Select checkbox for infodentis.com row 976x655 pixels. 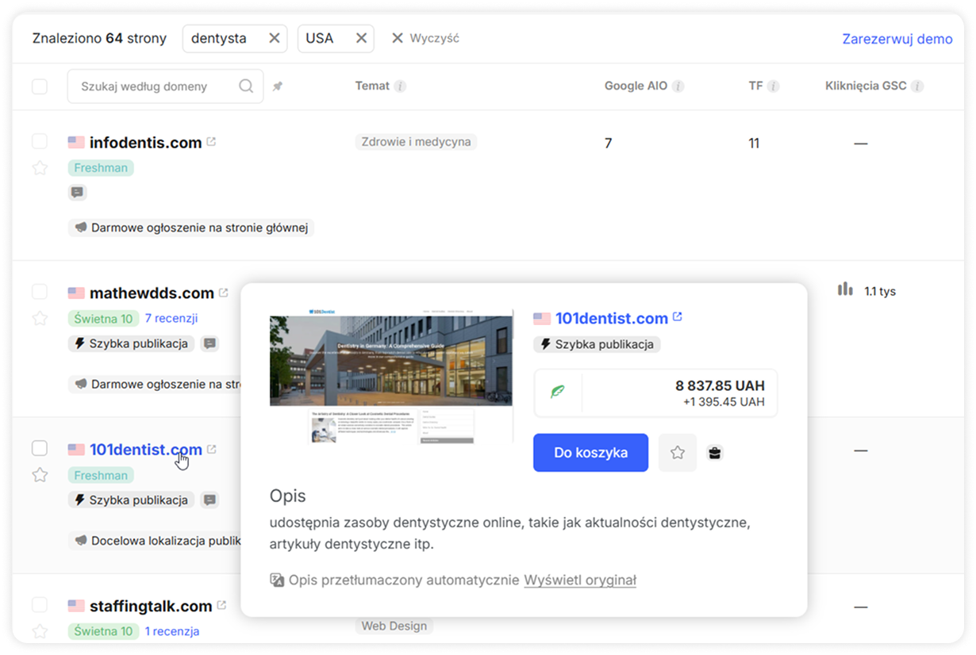coord(40,142)
